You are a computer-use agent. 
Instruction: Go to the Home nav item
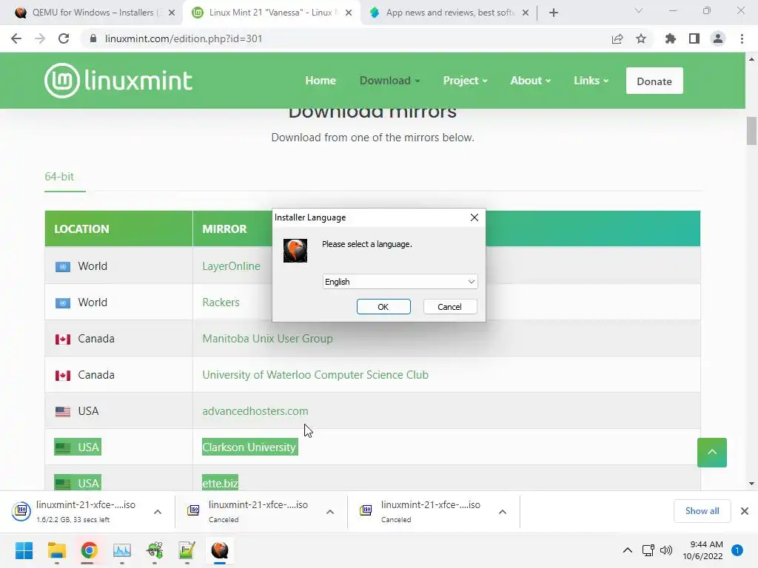tap(321, 81)
